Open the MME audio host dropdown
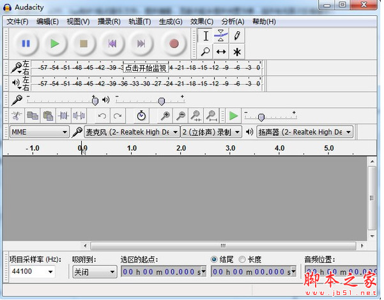384x300 pixels. coord(39,132)
